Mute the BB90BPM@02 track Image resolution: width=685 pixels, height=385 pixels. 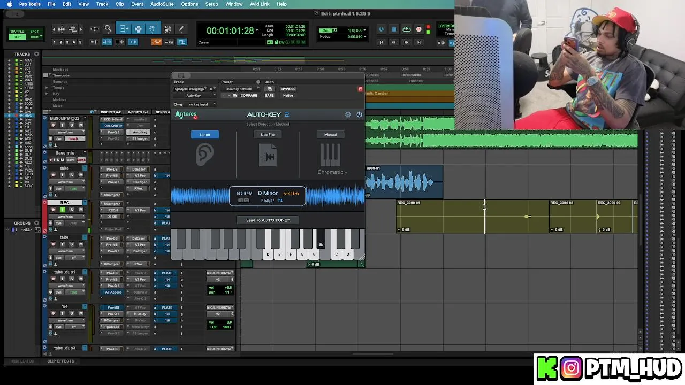tap(81, 125)
